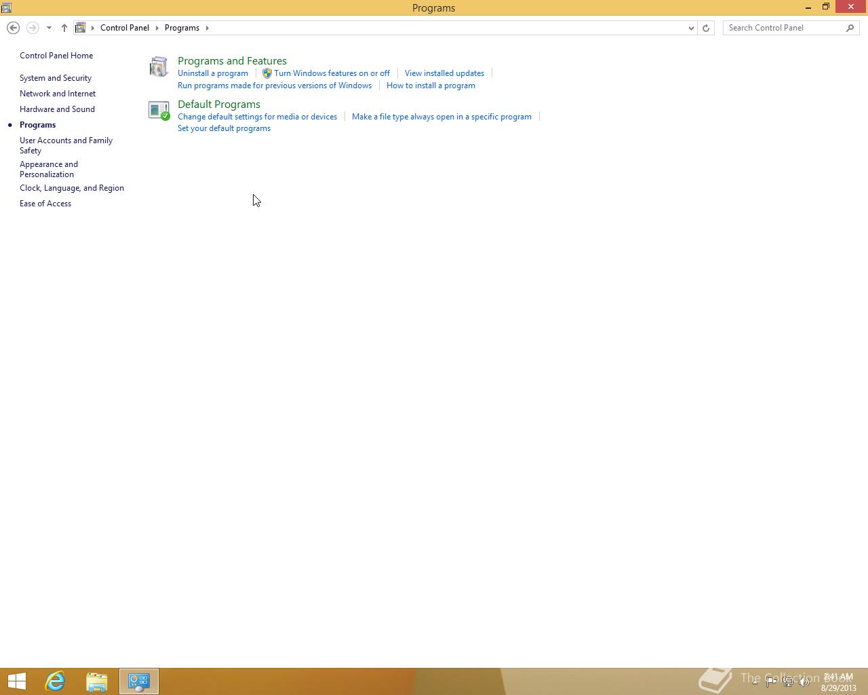Go up one level with the Up arrow
This screenshot has width=868, height=695.
(64, 28)
